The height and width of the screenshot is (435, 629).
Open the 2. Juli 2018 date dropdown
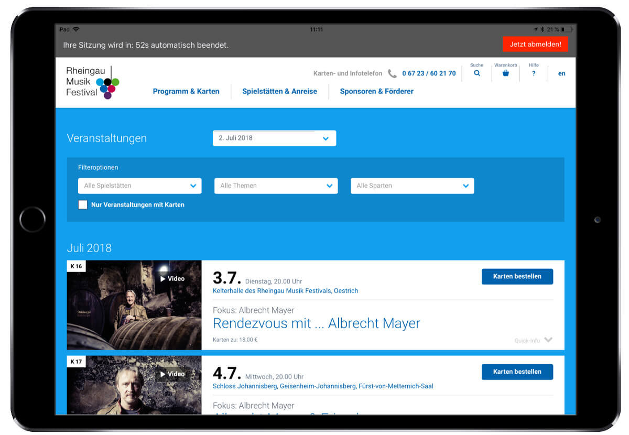tap(274, 138)
